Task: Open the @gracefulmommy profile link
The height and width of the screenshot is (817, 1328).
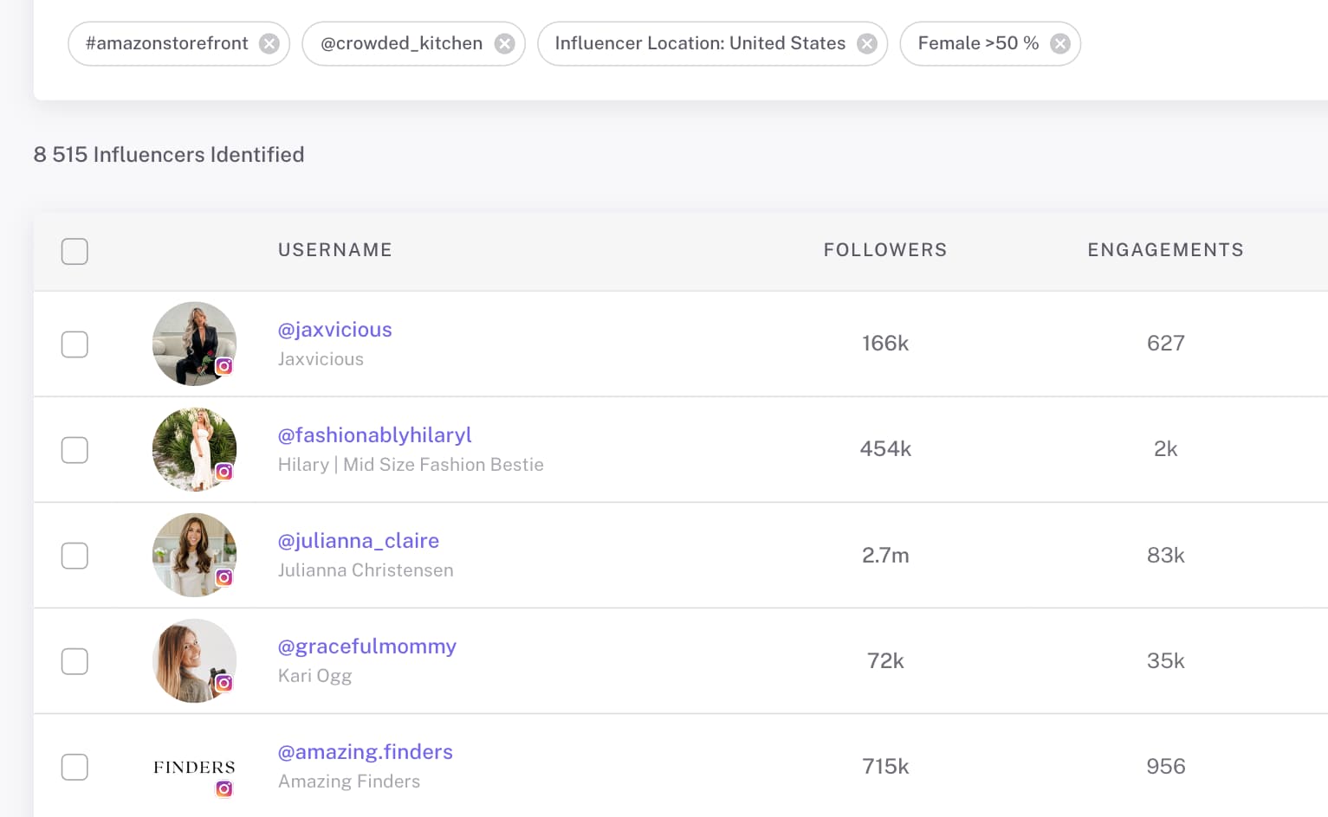Action: (x=366, y=647)
